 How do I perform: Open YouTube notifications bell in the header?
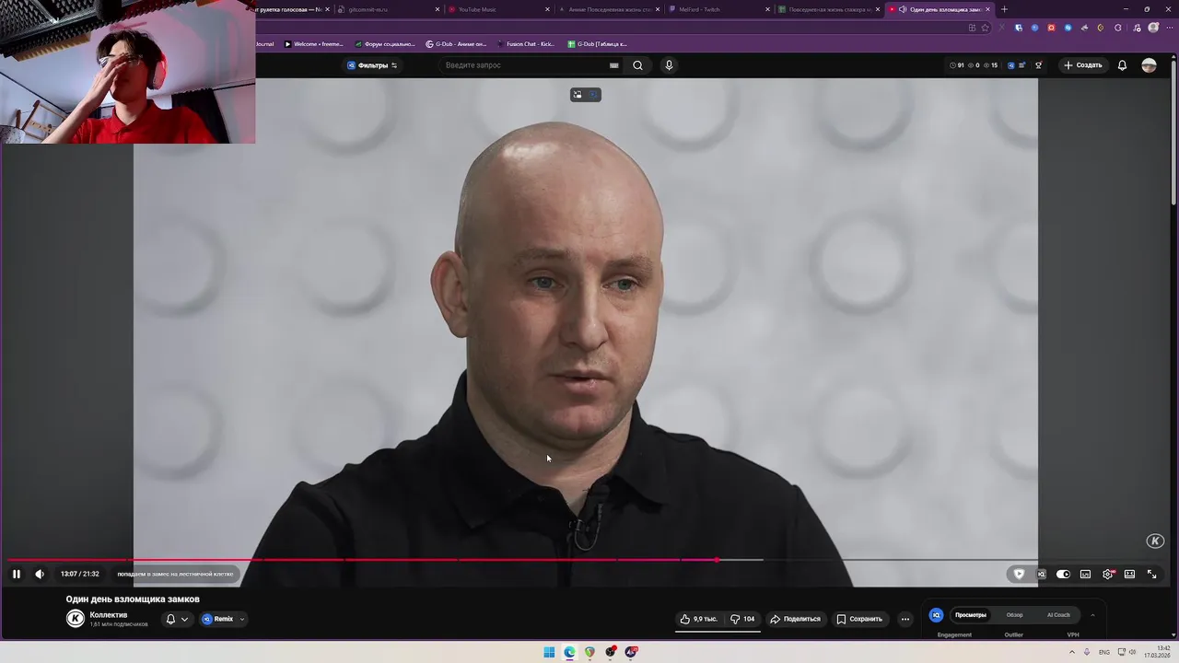coord(1122,65)
